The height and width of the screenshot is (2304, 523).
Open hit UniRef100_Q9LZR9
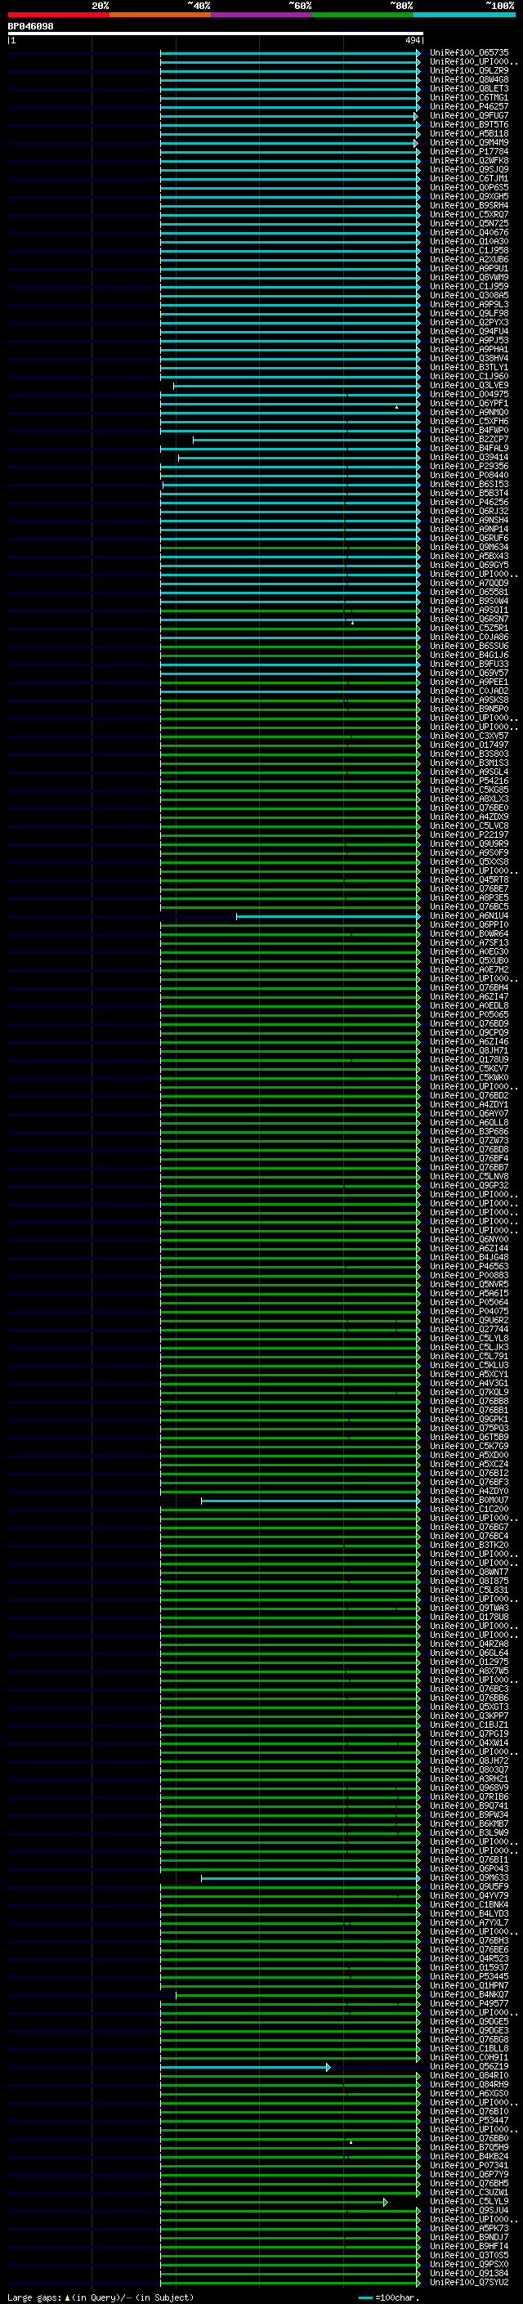468,70
